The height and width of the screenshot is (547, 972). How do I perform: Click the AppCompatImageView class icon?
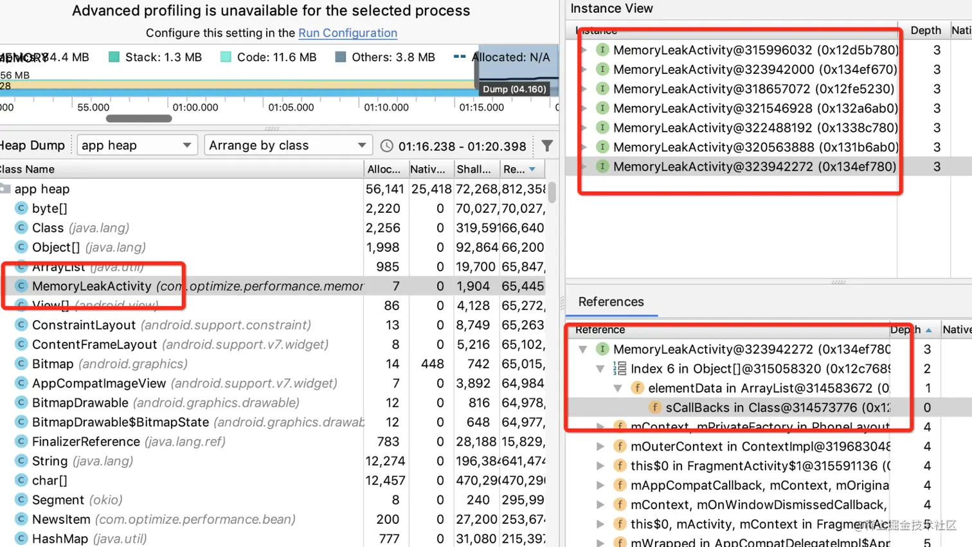pyautogui.click(x=21, y=383)
